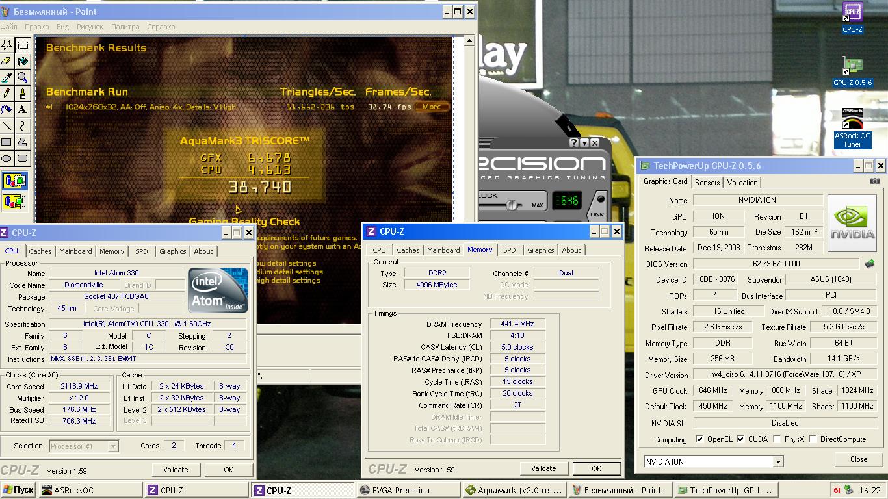888x499 pixels.
Task: Click the Paint vertical scrollbar up arrow
Action: 471,42
